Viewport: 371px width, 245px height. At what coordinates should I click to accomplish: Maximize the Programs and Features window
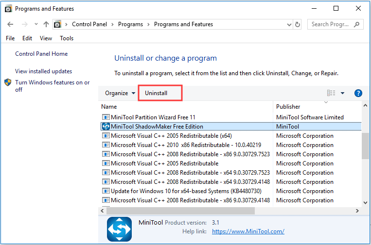point(336,9)
